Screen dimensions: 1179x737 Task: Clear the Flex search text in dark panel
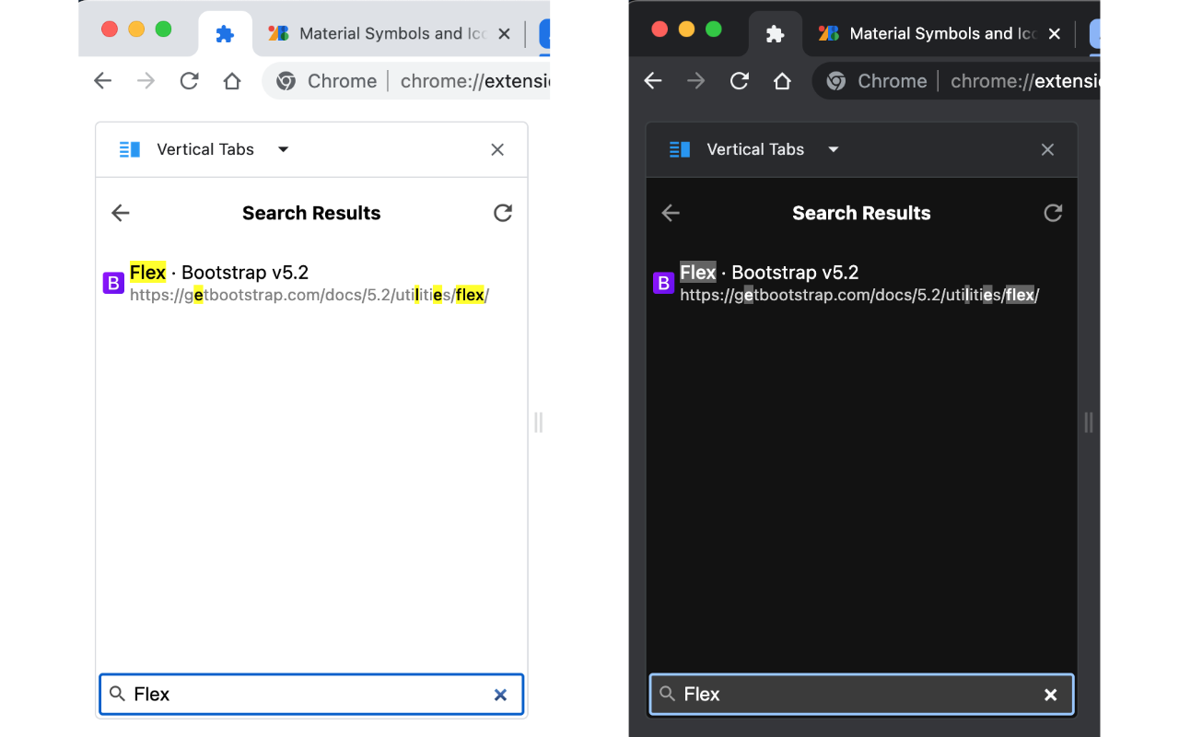click(1050, 695)
